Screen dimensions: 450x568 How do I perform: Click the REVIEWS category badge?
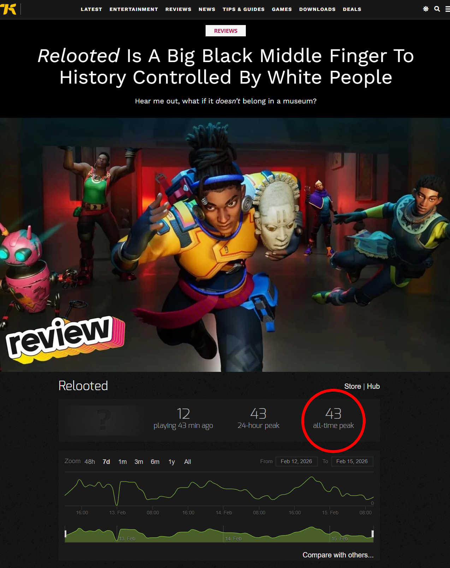click(226, 31)
